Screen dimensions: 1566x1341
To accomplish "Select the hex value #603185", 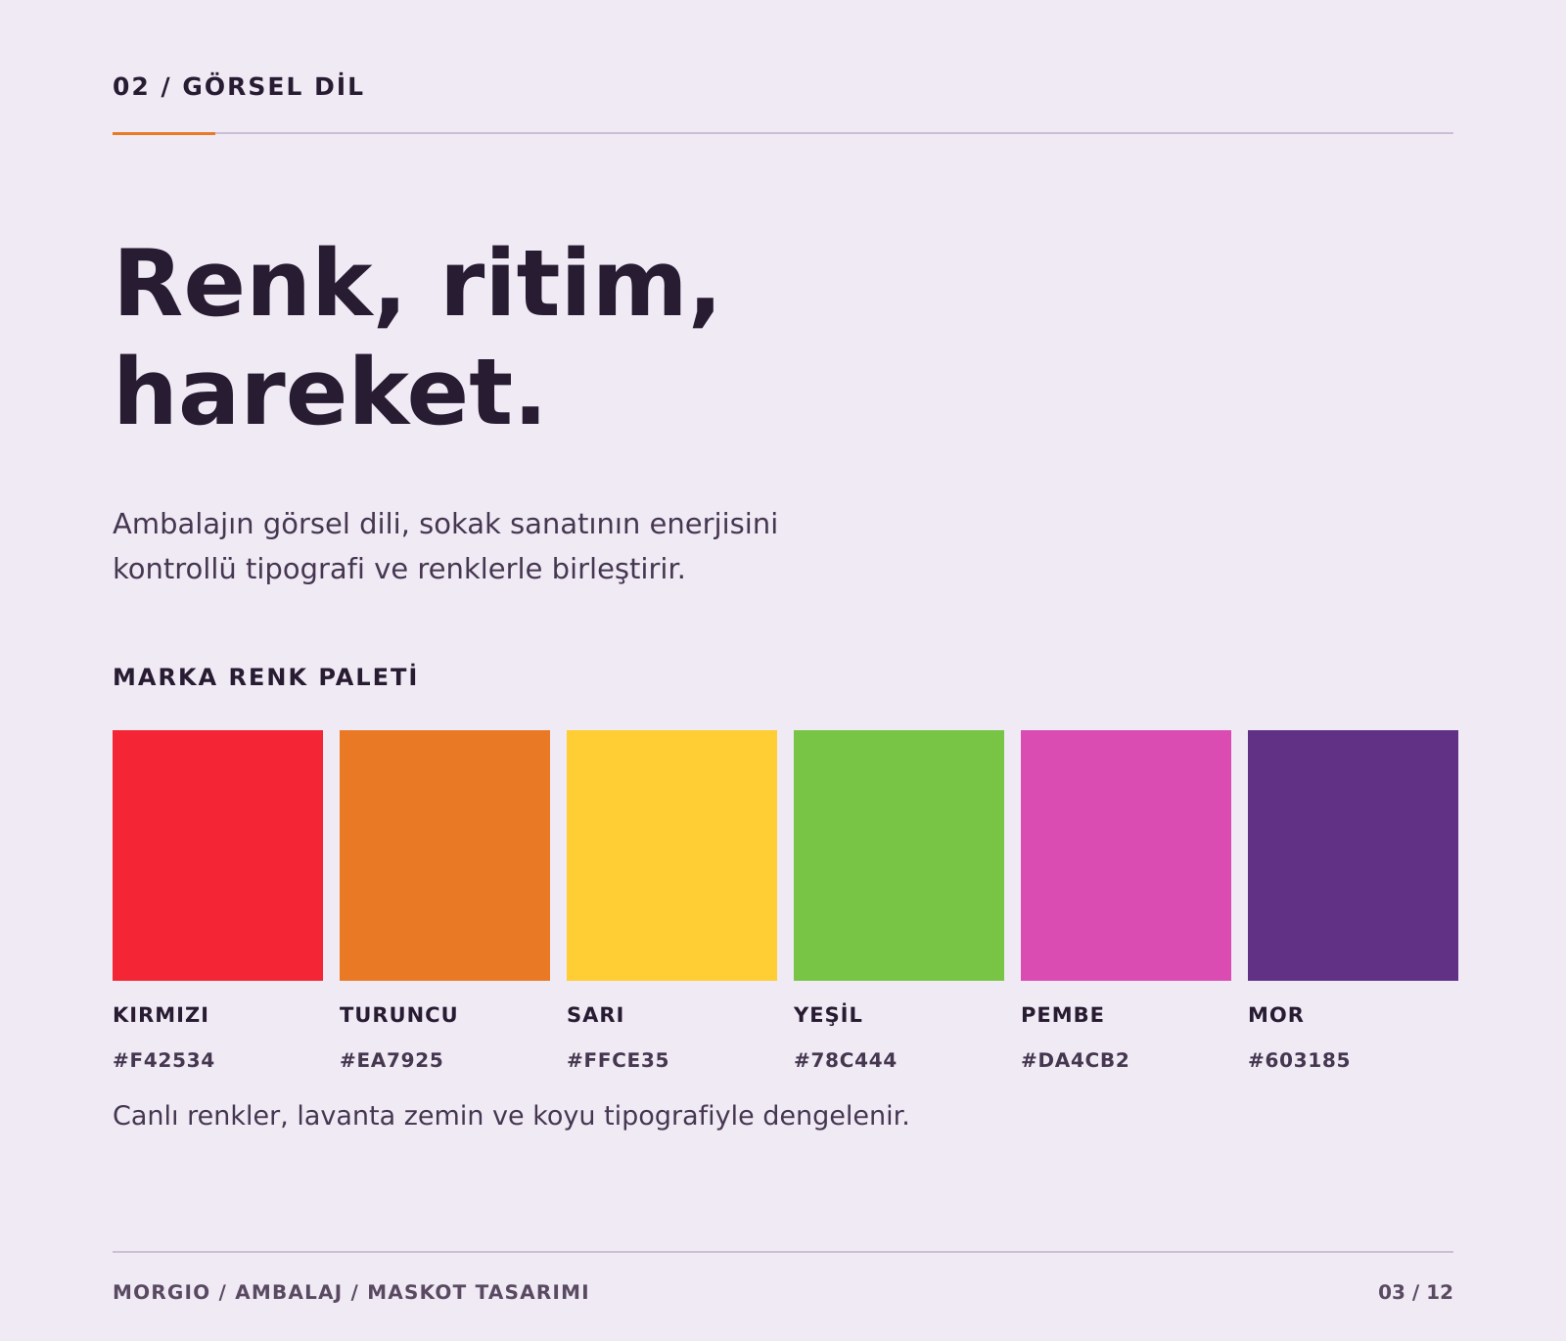I will (x=1299, y=1060).
